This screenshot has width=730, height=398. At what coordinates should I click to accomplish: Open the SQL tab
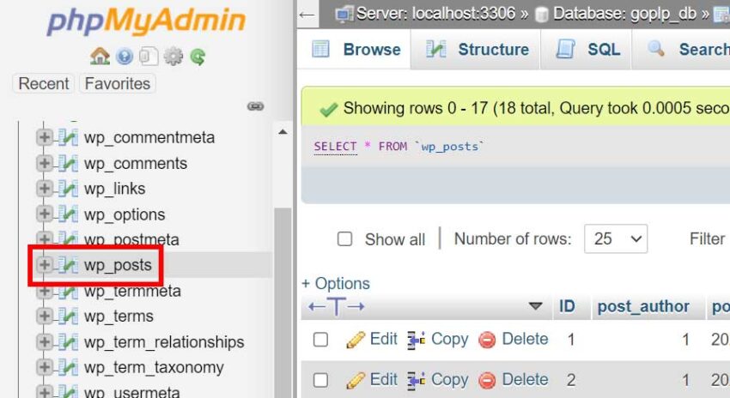(x=586, y=49)
